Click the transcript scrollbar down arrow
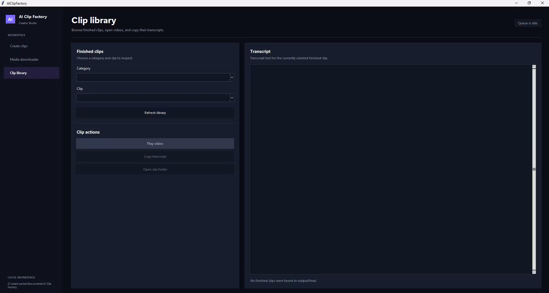Viewport: 549px width, 293px height. pyautogui.click(x=534, y=272)
